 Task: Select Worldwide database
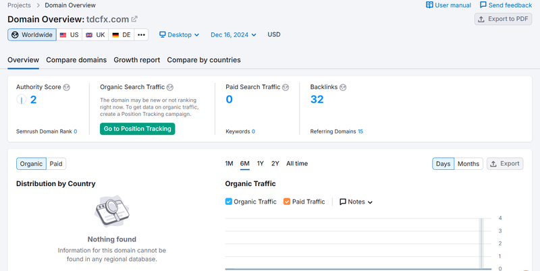pyautogui.click(x=32, y=35)
